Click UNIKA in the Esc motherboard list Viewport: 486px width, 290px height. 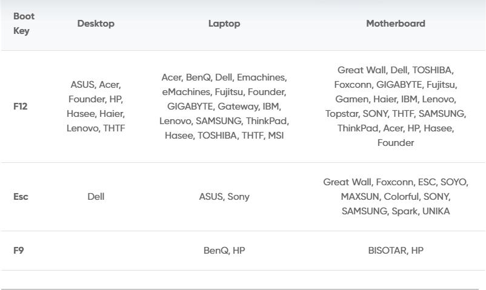tap(436, 211)
